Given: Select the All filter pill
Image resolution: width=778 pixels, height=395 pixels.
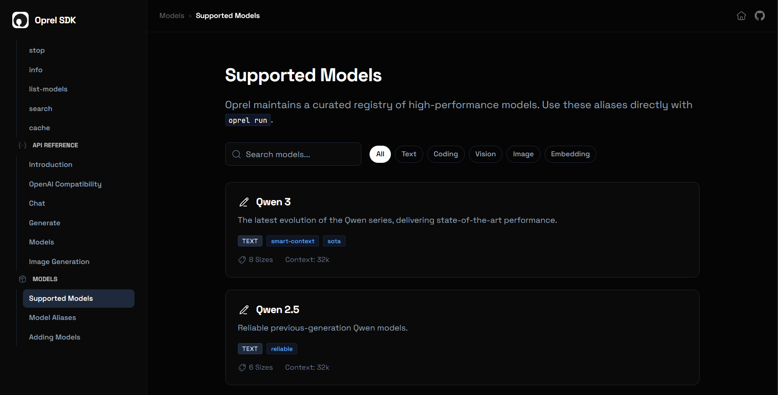Looking at the screenshot, I should tap(380, 154).
